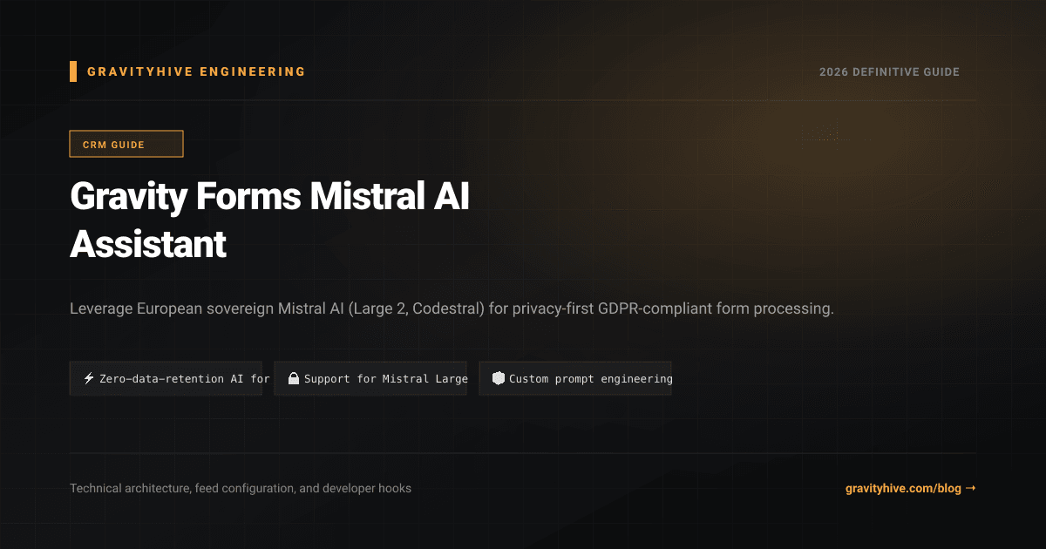Click the GRAVITYHIVE ENGINEERING header text

coord(196,71)
